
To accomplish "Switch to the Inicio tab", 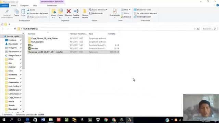I will (13, 5).
